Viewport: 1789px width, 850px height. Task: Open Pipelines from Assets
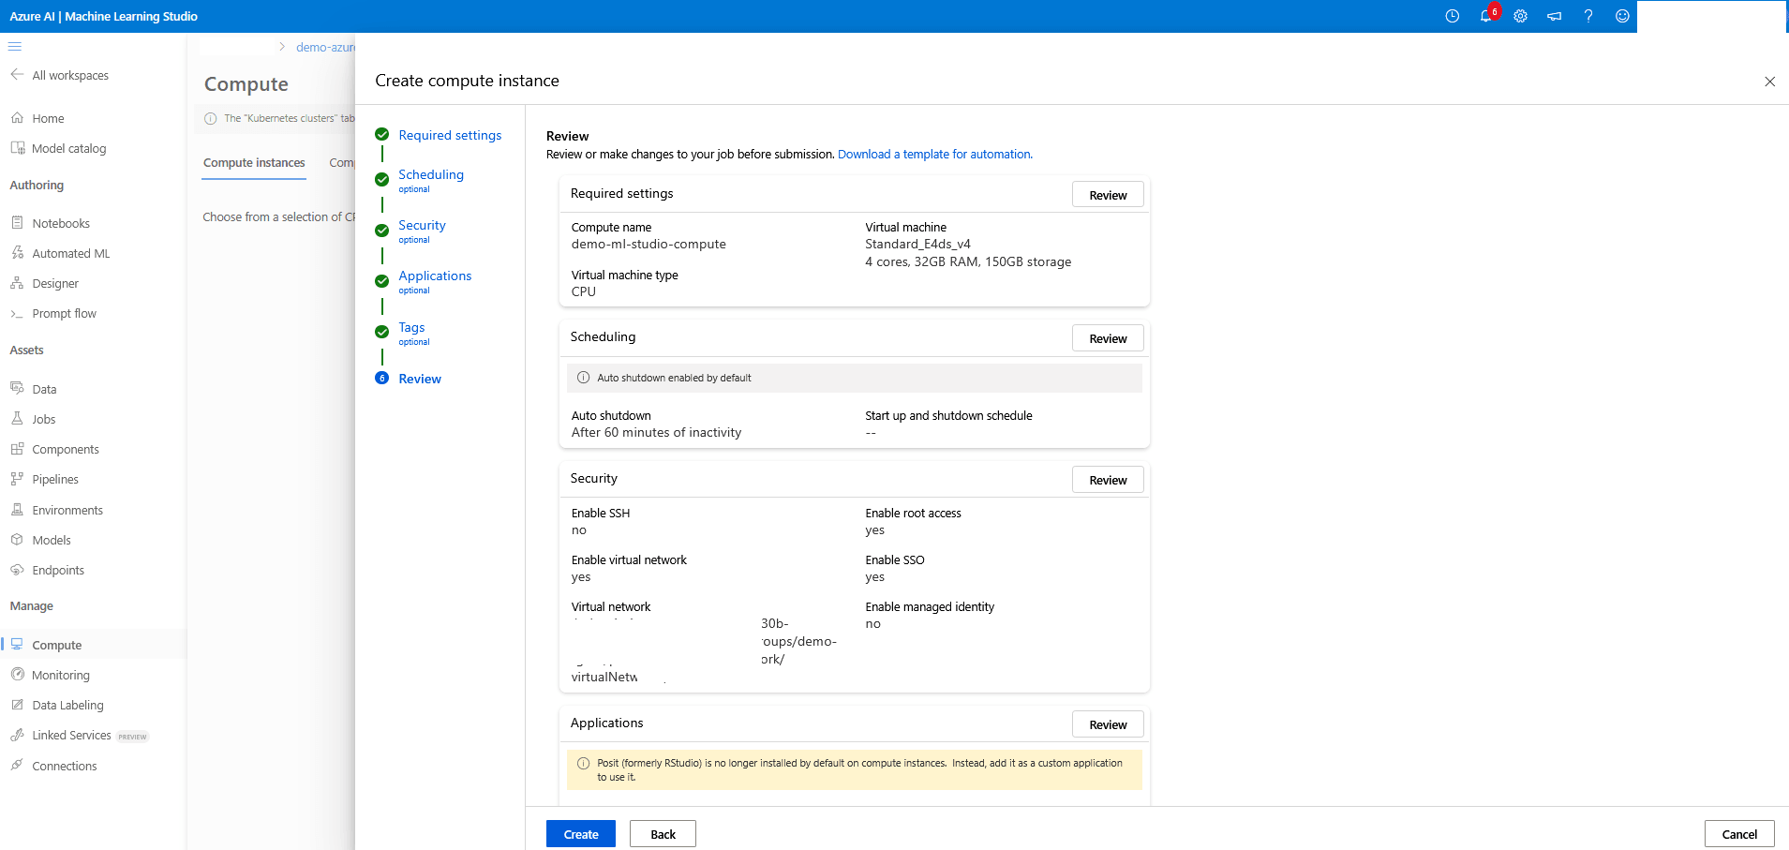pos(53,479)
